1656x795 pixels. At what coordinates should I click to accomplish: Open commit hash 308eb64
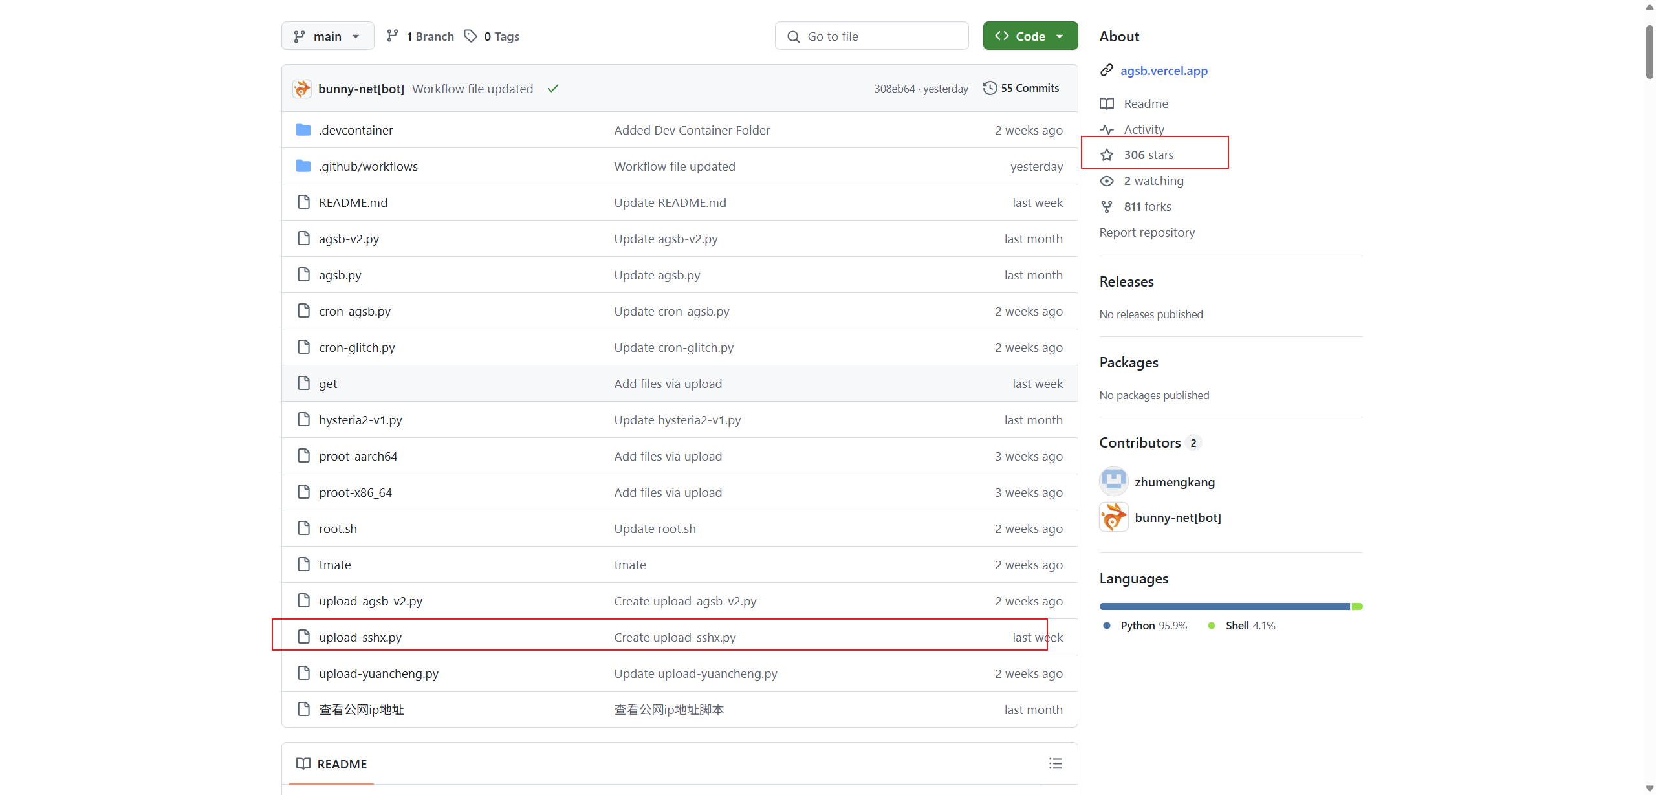click(x=895, y=89)
